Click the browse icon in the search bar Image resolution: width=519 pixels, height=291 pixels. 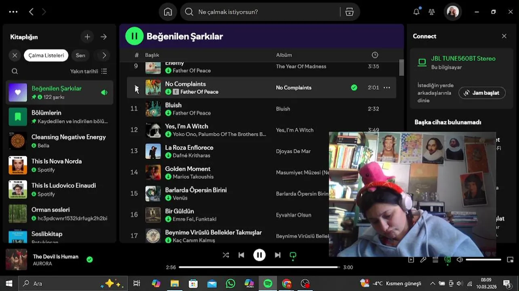click(350, 12)
